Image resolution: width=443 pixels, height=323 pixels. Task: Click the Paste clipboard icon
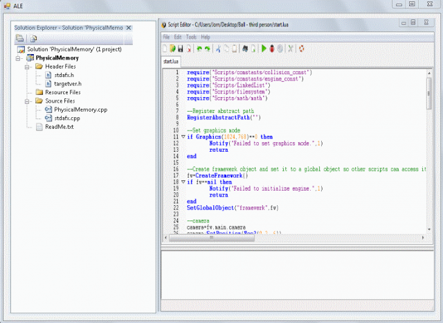click(x=235, y=49)
